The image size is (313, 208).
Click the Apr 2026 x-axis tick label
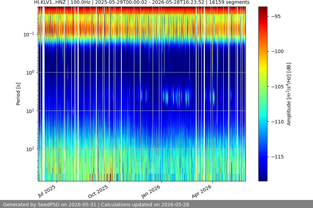202,191
